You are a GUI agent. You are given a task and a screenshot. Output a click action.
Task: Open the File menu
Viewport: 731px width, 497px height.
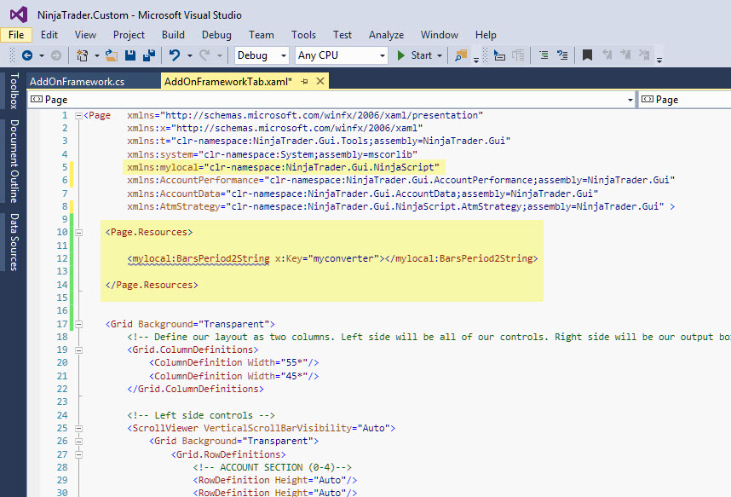16,35
